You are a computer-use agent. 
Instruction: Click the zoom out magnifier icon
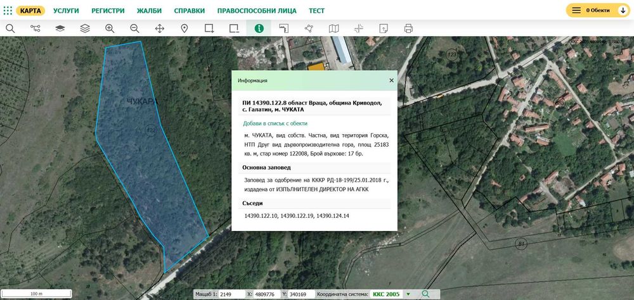[134, 28]
